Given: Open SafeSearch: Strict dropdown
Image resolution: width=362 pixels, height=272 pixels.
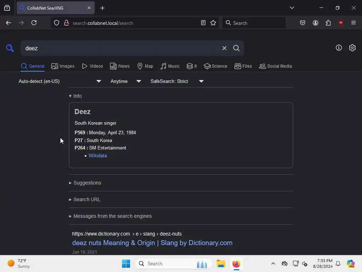Looking at the screenshot, I should tap(177, 81).
